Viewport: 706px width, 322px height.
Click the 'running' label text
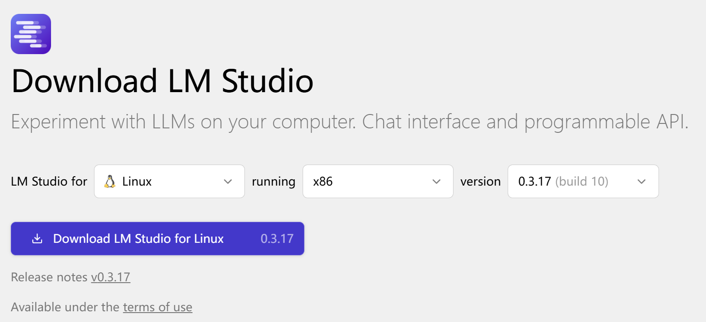274,182
